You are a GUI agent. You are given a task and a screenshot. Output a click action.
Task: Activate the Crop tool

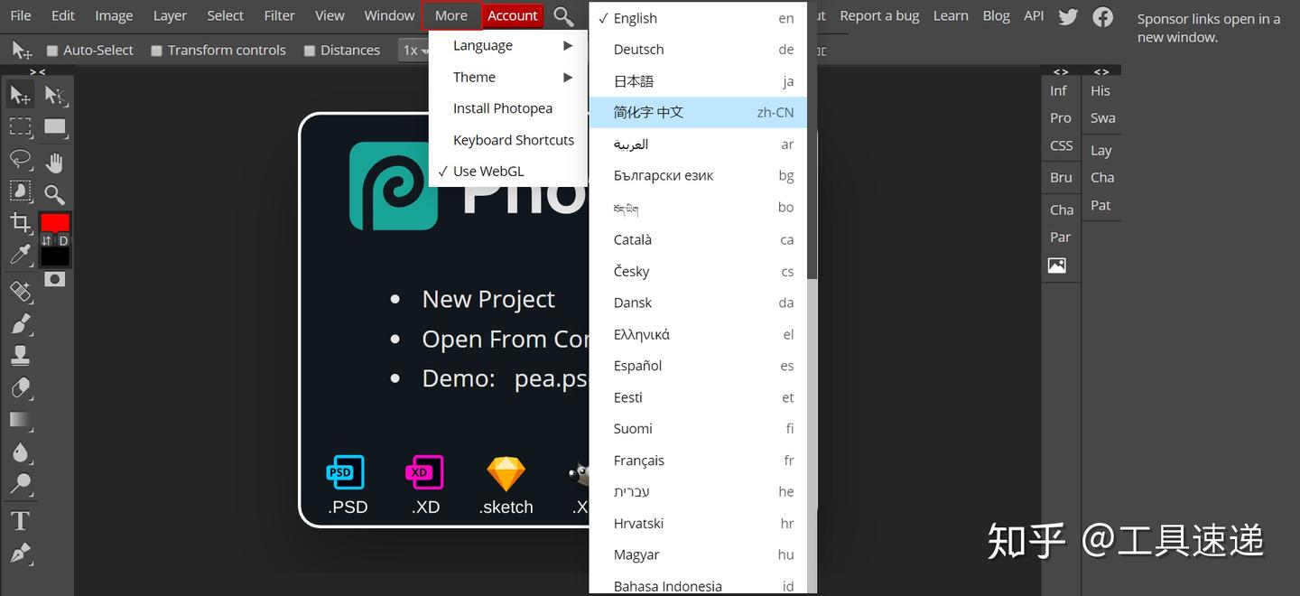(x=20, y=222)
